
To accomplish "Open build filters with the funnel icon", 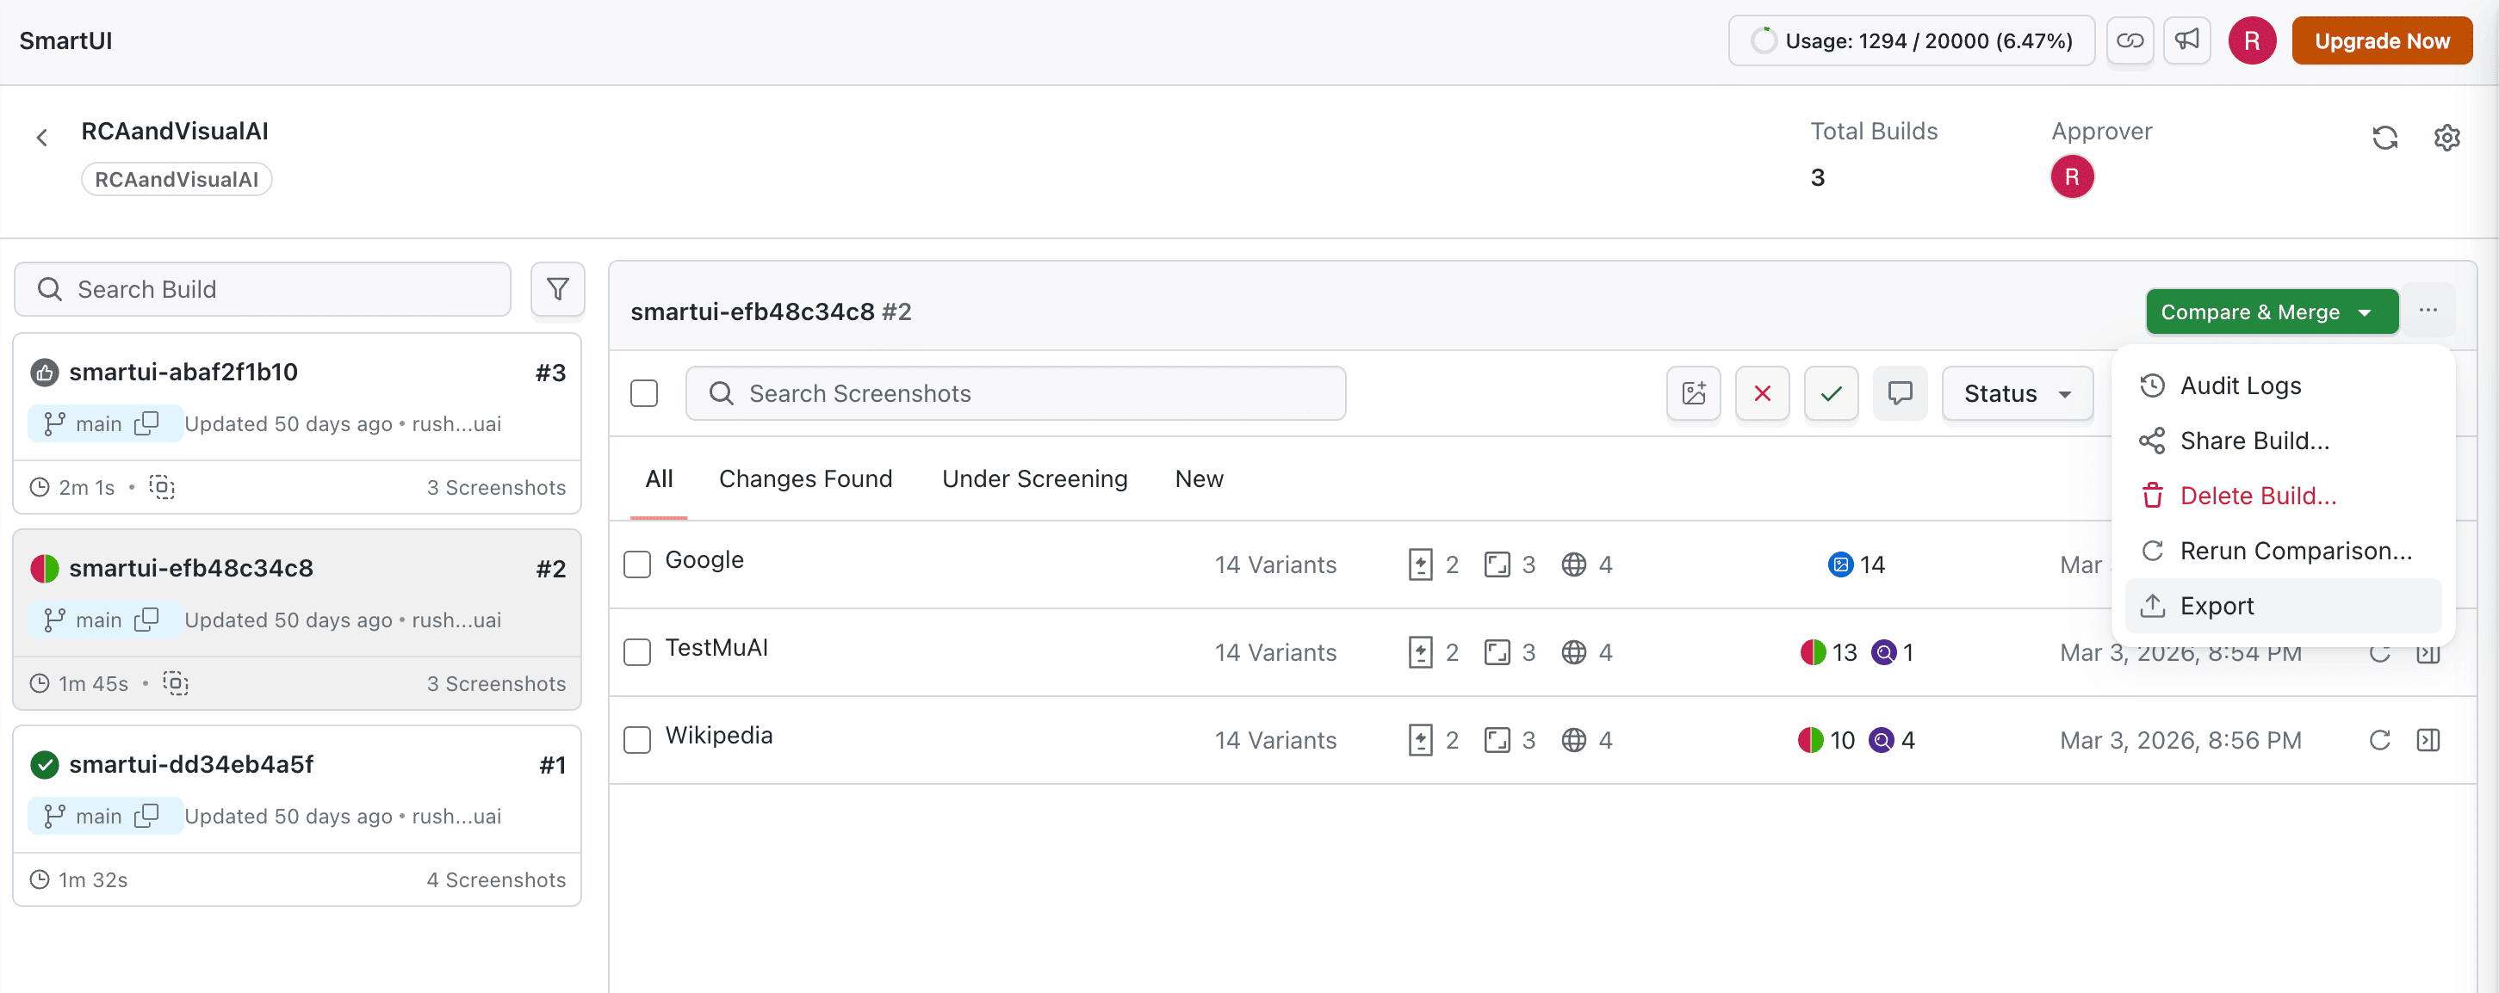I will point(558,288).
